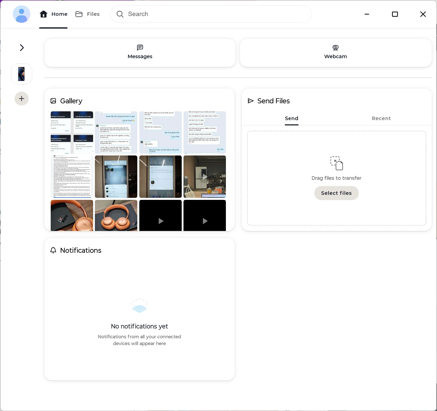This screenshot has height=411, width=437.
Task: Click the Webcam camera icon
Action: (336, 47)
